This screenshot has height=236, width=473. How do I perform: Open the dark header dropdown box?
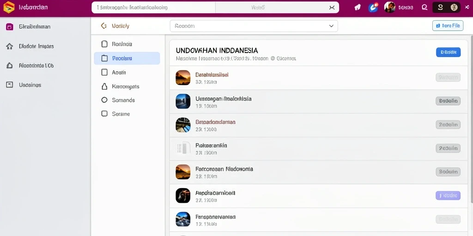447,7
